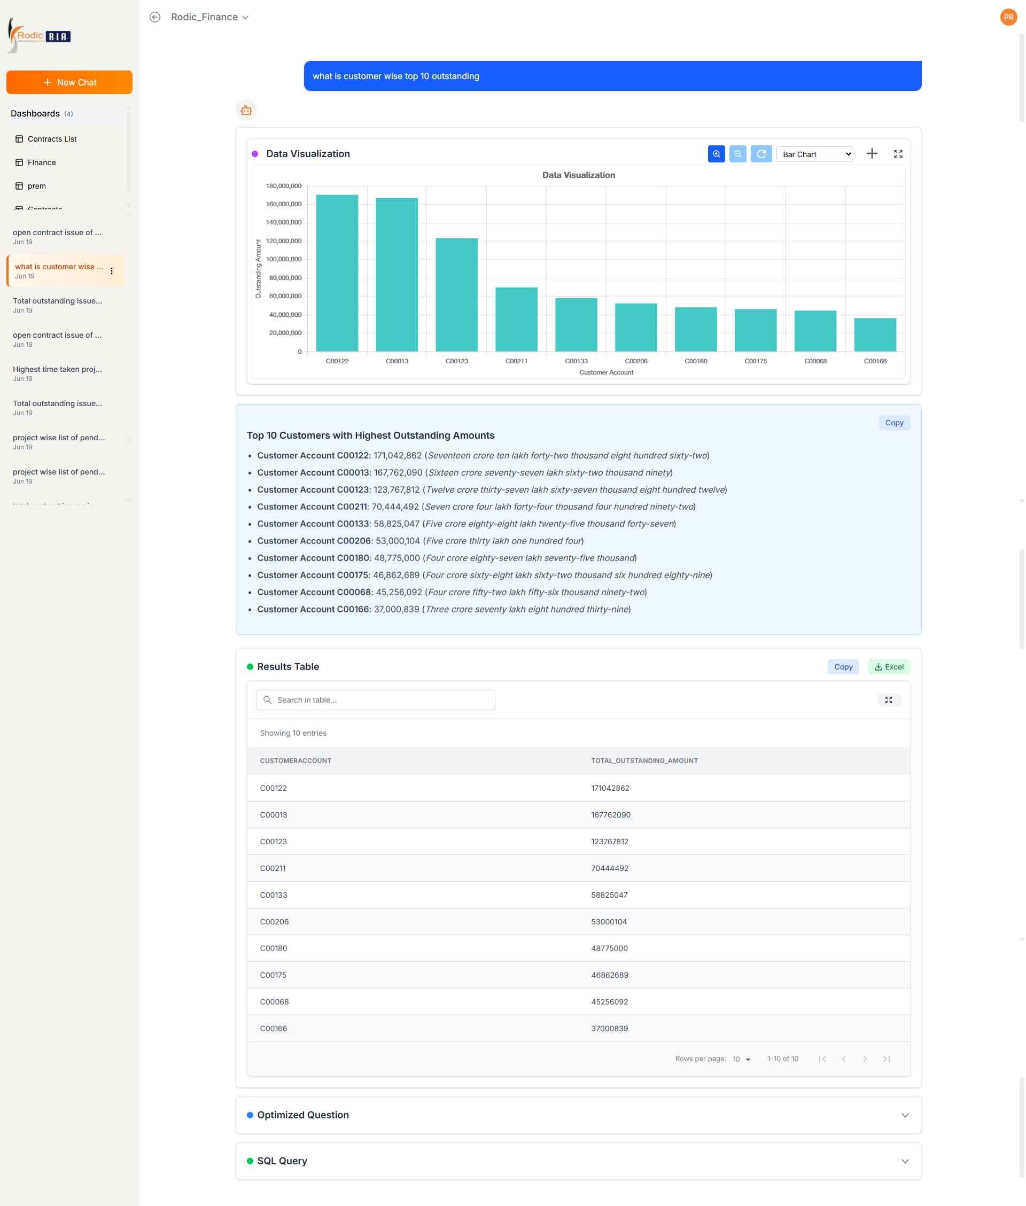Image resolution: width=1026 pixels, height=1206 pixels.
Task: Add chart to dashboard with plus icon
Action: pos(871,153)
